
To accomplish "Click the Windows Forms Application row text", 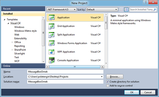I will tap(72, 43).
